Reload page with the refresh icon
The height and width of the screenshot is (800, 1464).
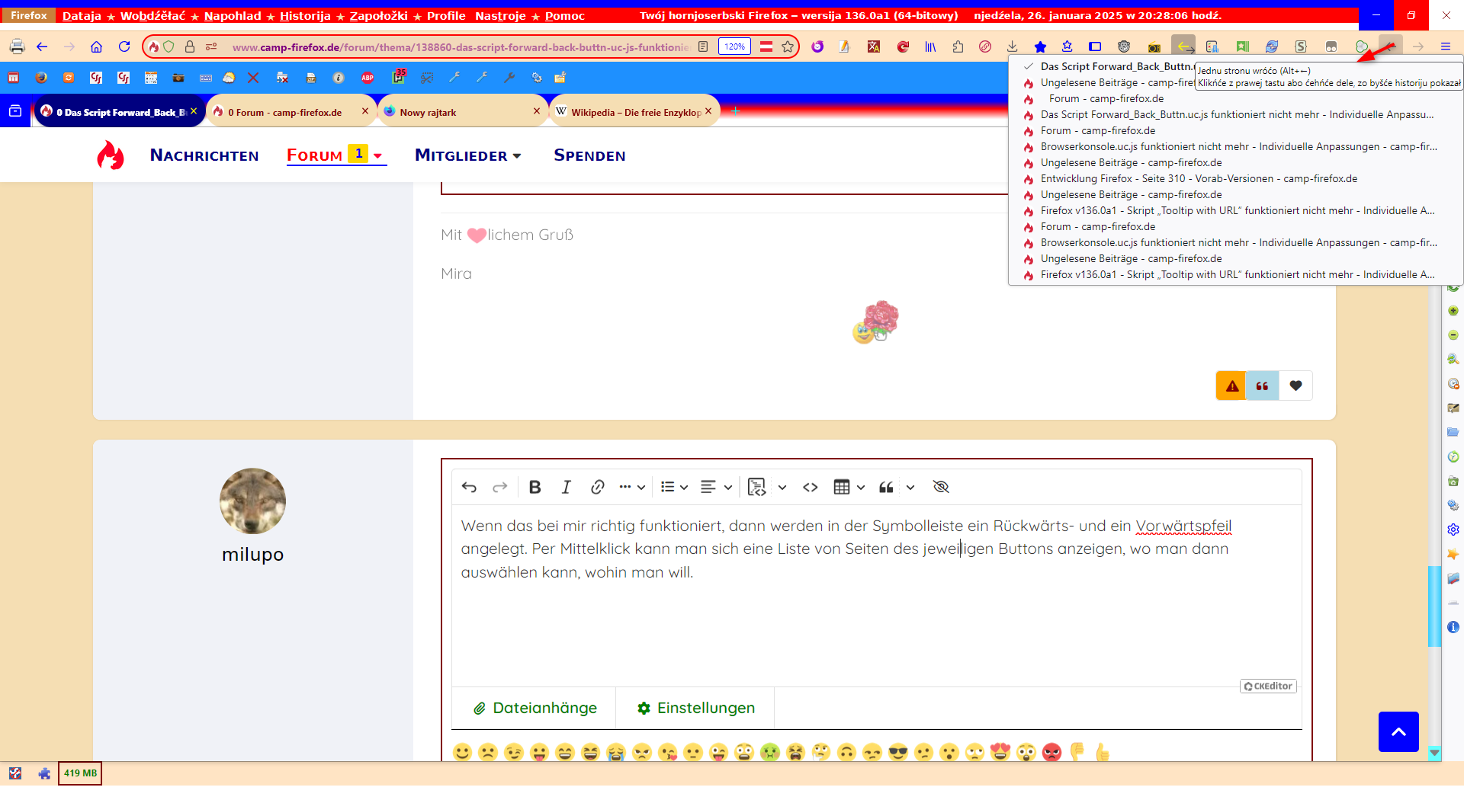point(124,46)
